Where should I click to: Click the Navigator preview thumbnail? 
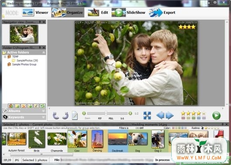pos(24,34)
